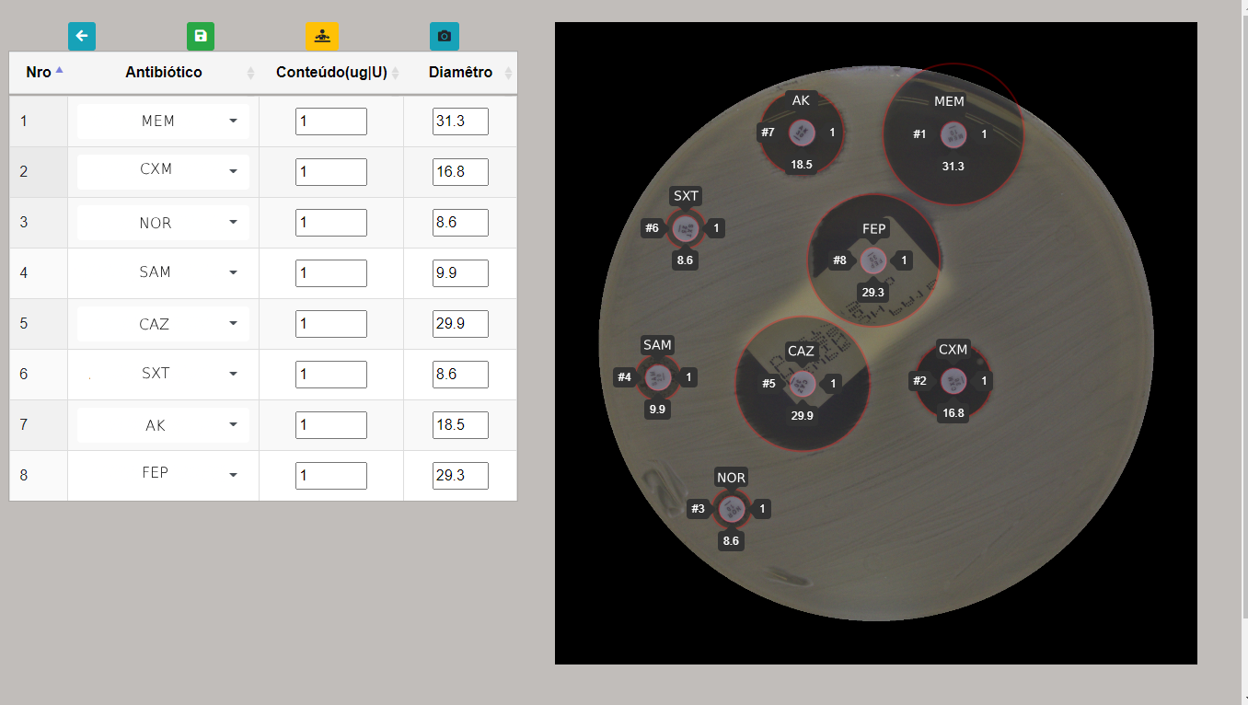This screenshot has height=705, width=1248.
Task: Click the CAZ disk center on plate
Action: pyautogui.click(x=802, y=383)
